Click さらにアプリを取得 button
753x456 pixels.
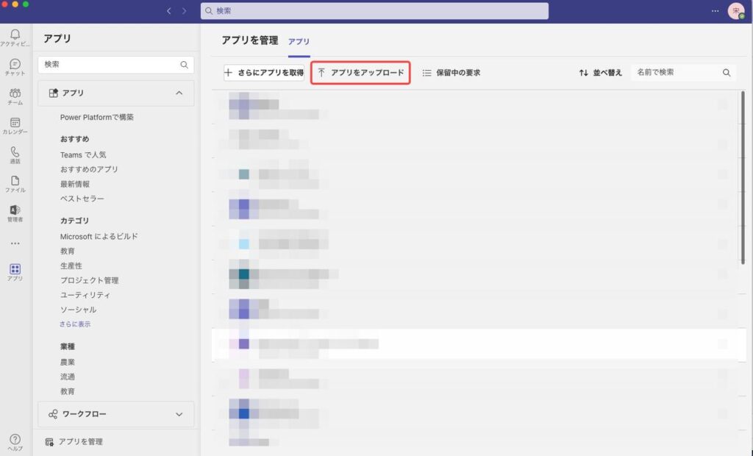tap(264, 73)
